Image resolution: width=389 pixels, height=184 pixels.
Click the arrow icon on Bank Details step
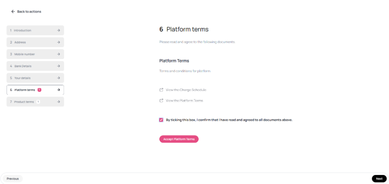click(x=59, y=66)
